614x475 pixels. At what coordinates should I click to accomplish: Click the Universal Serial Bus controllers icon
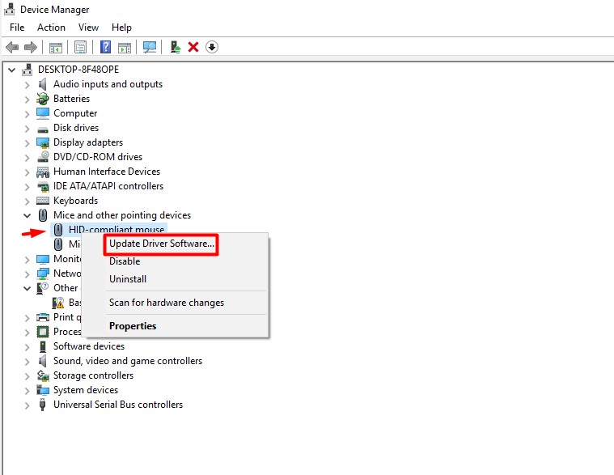click(x=42, y=405)
